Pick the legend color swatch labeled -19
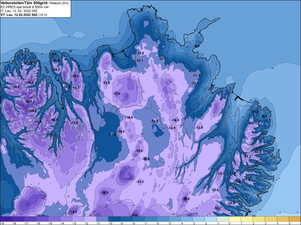 pos(6,219)
